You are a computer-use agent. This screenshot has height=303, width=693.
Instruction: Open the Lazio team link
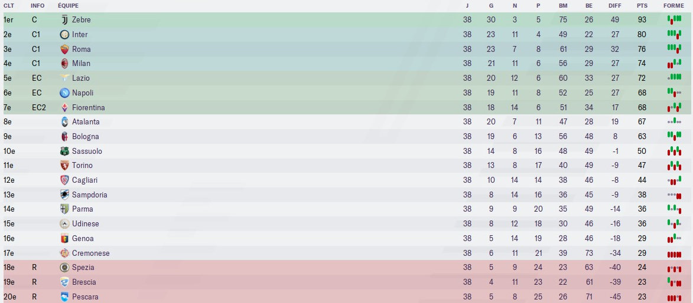pos(81,78)
